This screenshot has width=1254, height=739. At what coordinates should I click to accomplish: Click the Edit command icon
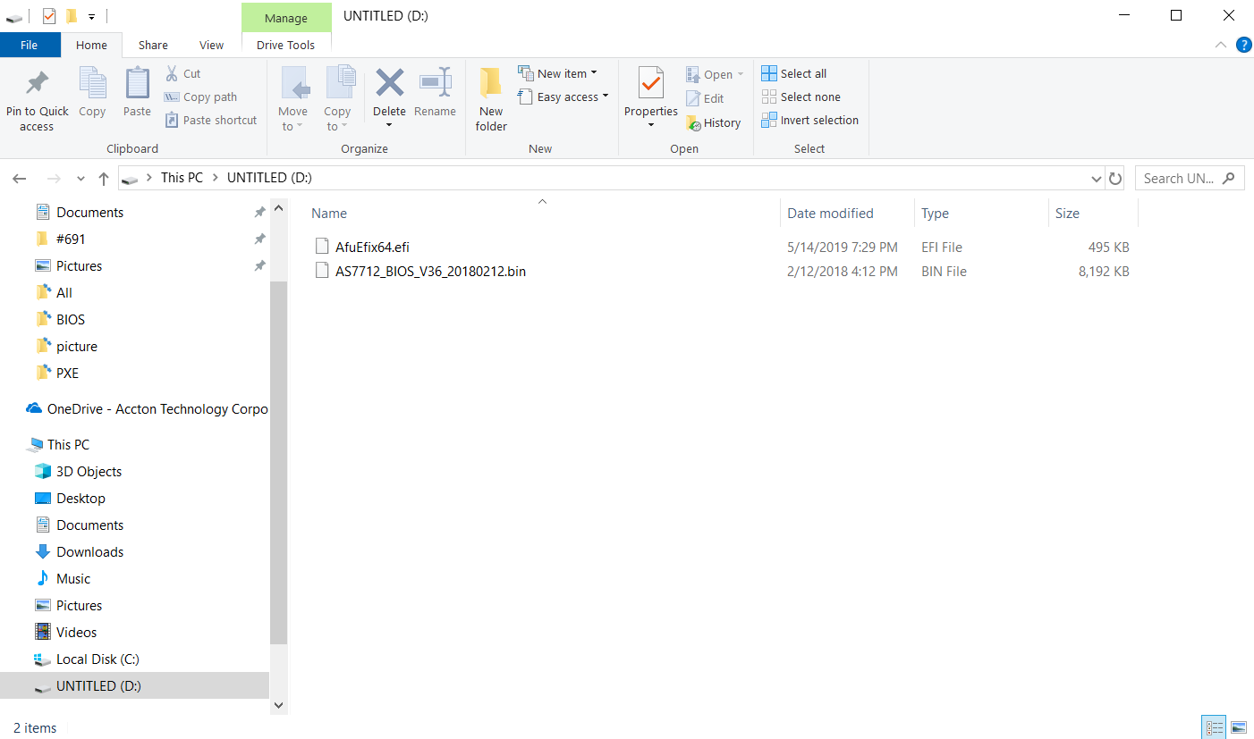pyautogui.click(x=693, y=98)
